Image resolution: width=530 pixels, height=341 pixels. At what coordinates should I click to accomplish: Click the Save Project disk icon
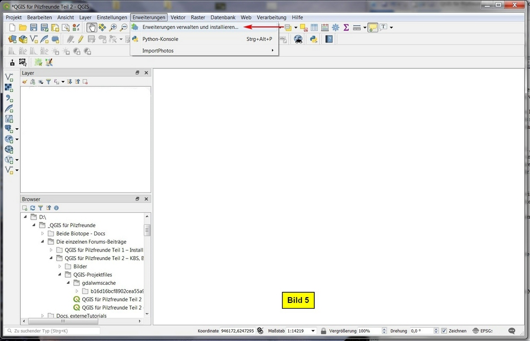33,28
